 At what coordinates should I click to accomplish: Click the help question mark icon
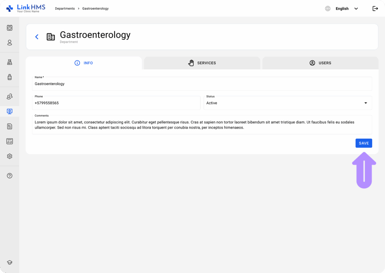[10, 175]
